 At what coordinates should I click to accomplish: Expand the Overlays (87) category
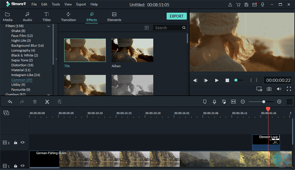click(x=49, y=95)
